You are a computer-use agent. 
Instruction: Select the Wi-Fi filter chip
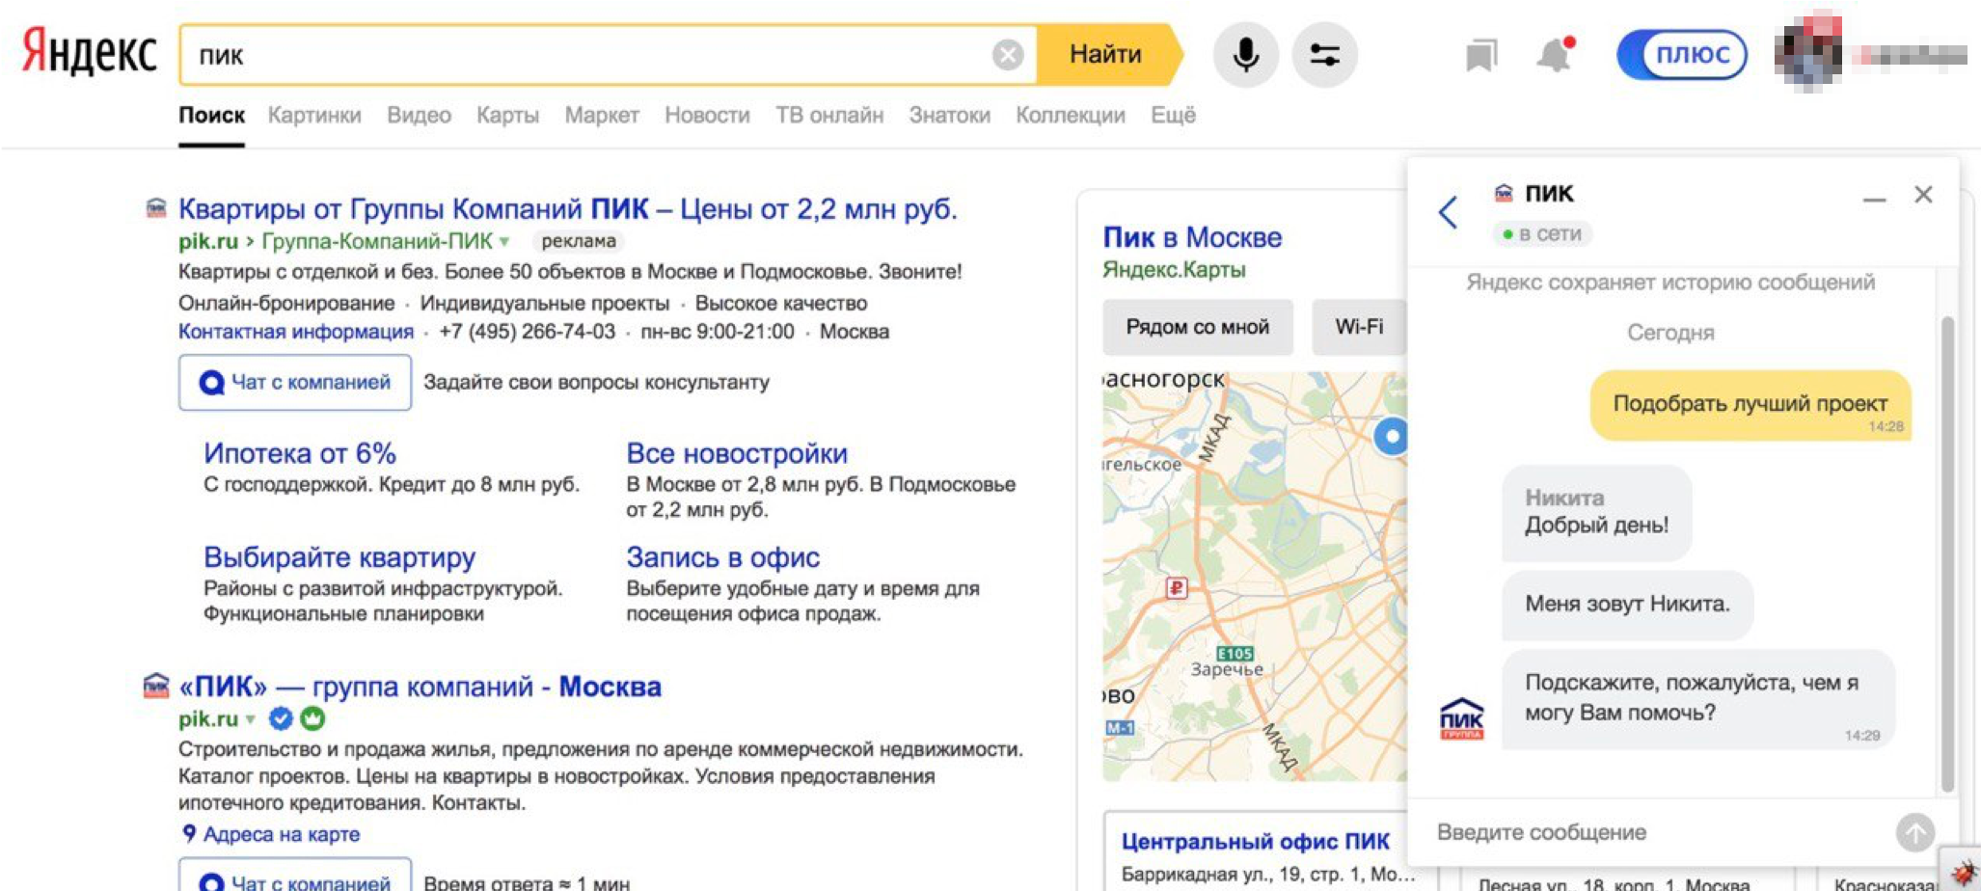coord(1359,327)
